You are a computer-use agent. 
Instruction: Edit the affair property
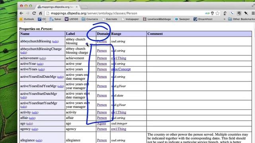(32, 118)
